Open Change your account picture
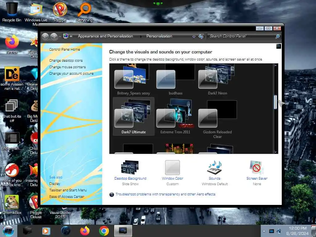The height and width of the screenshot is (237, 316). click(x=71, y=73)
